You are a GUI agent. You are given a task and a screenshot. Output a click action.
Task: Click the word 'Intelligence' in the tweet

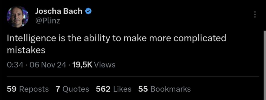click(x=31, y=39)
